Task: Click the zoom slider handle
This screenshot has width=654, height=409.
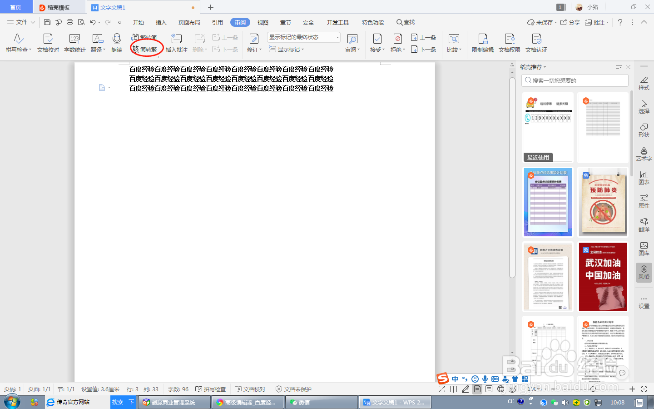Action: point(593,389)
